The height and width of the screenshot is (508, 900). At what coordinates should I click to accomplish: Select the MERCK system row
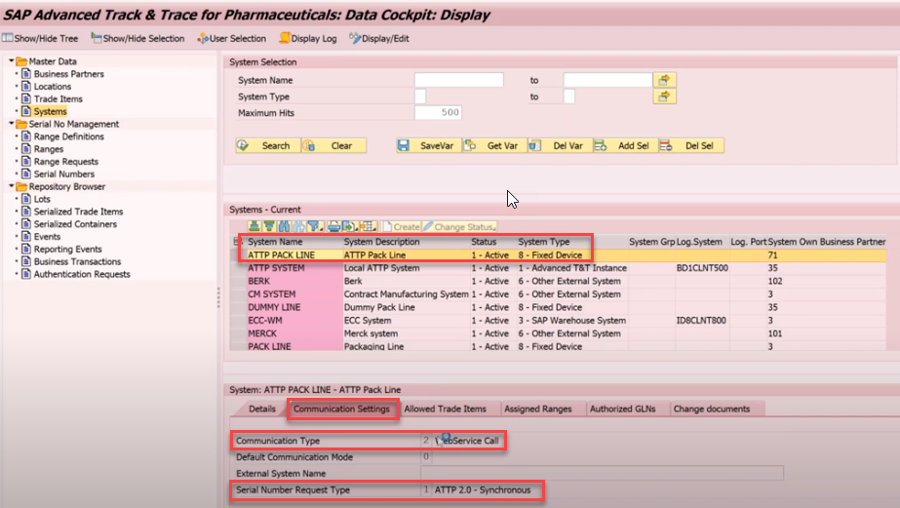click(558, 333)
